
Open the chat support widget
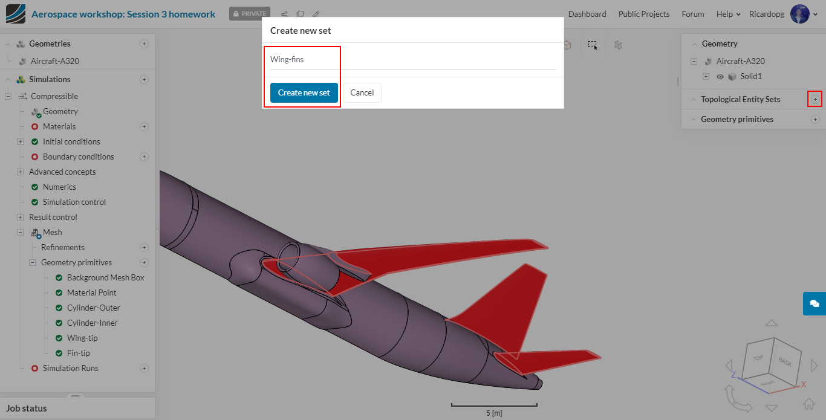click(x=815, y=303)
